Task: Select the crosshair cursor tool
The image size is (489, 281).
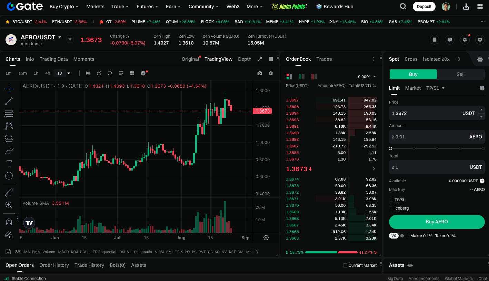Action: 9,88
